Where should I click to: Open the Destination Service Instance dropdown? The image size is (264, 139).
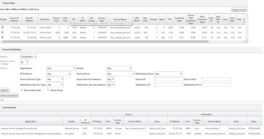[x=111, y=85]
